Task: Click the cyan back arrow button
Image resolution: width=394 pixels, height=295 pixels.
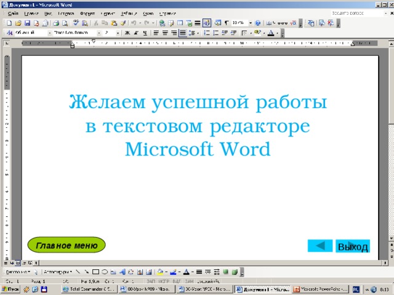Action: (x=320, y=246)
